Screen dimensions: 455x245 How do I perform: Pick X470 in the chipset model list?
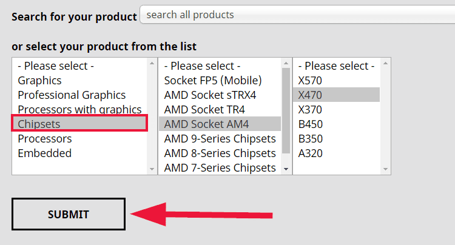pyautogui.click(x=336, y=95)
